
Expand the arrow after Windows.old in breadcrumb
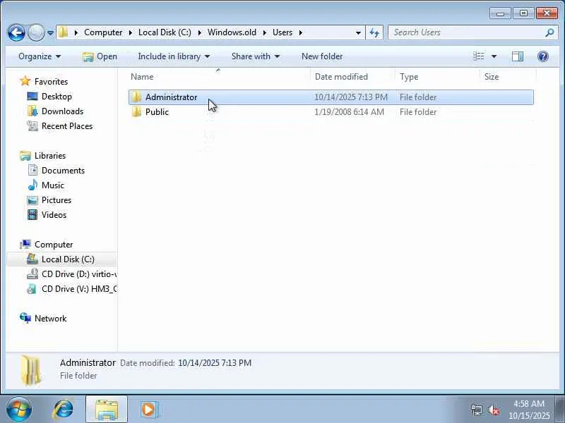pos(264,32)
